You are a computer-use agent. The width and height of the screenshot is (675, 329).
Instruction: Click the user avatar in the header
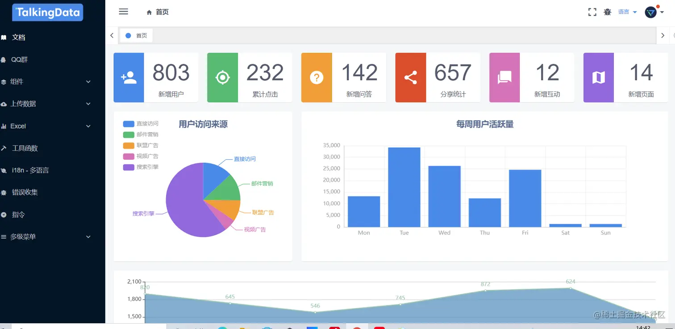tap(651, 12)
